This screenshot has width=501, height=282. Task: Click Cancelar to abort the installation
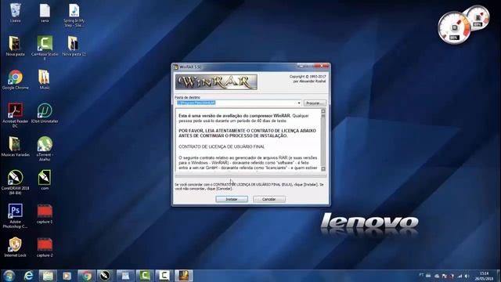pos(269,199)
